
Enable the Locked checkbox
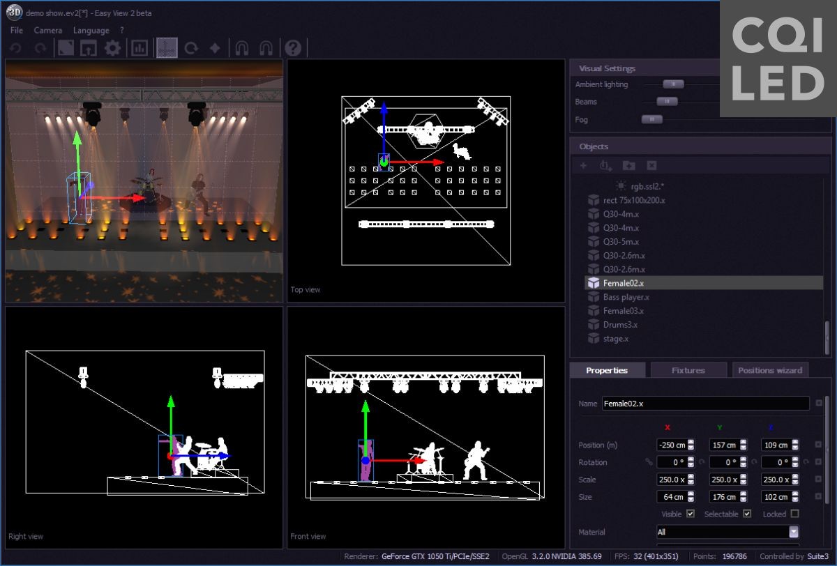point(794,514)
